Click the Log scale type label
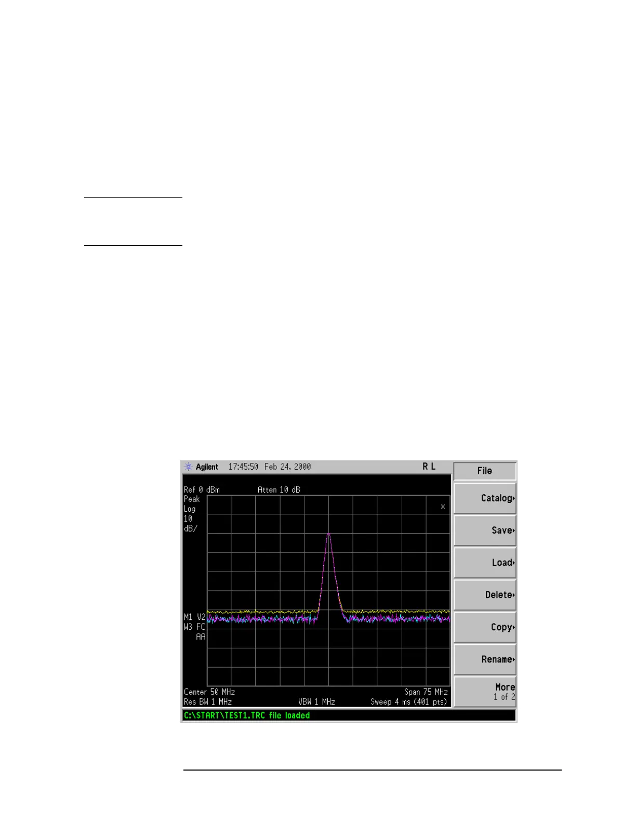The width and height of the screenshot is (636, 822). 190,509
